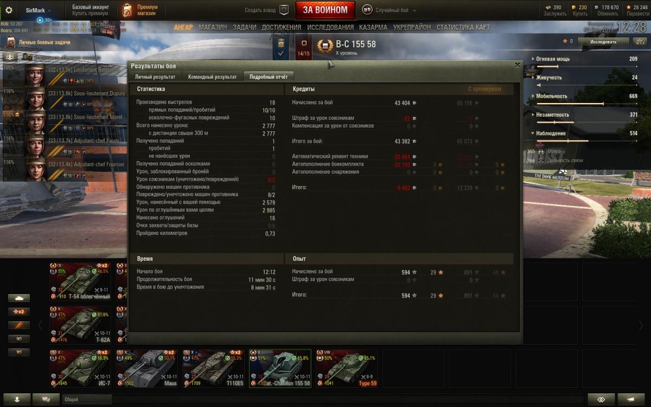Click the red 'ЗА ВОИНОМ' battle button

click(x=325, y=10)
